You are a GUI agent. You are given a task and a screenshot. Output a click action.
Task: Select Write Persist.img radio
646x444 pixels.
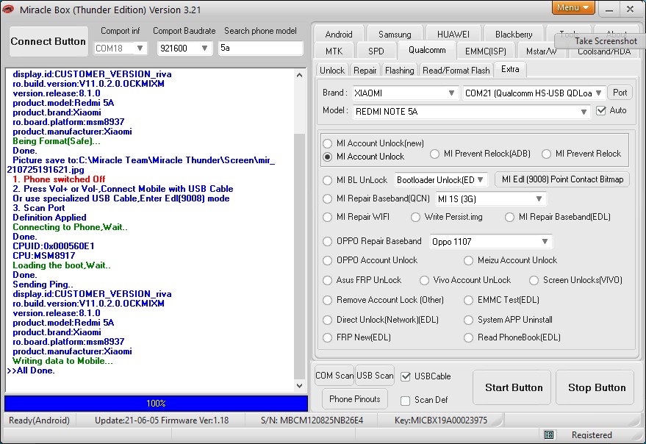click(415, 217)
